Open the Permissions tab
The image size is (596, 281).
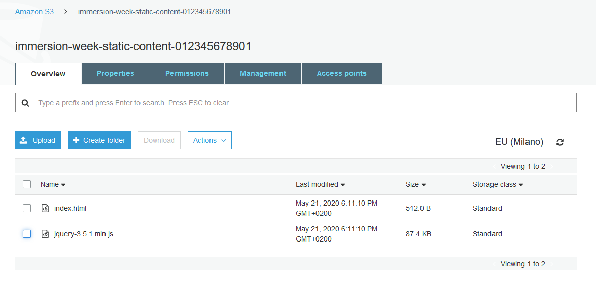click(x=187, y=73)
